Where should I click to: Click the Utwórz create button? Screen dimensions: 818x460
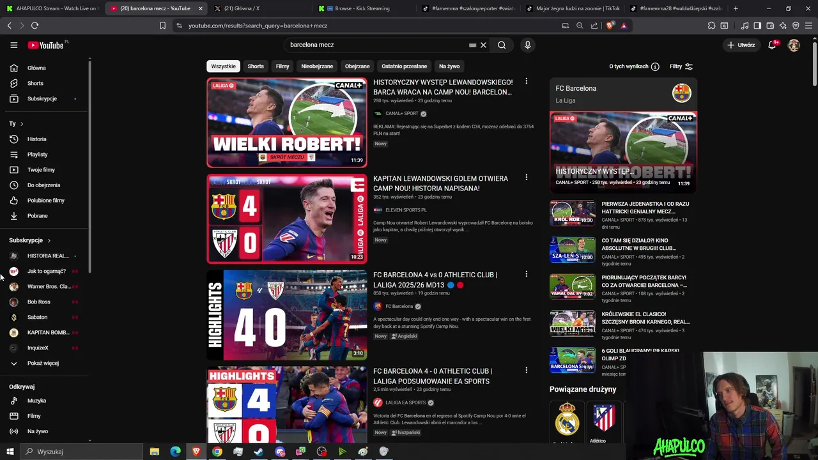click(741, 45)
